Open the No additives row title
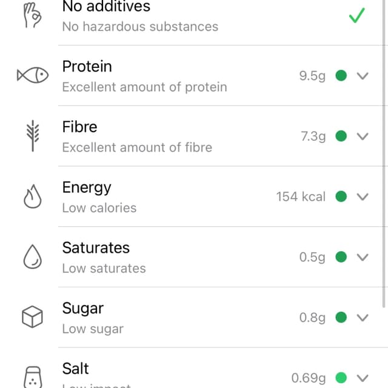Viewport: 388px width, 388px height. [106, 6]
